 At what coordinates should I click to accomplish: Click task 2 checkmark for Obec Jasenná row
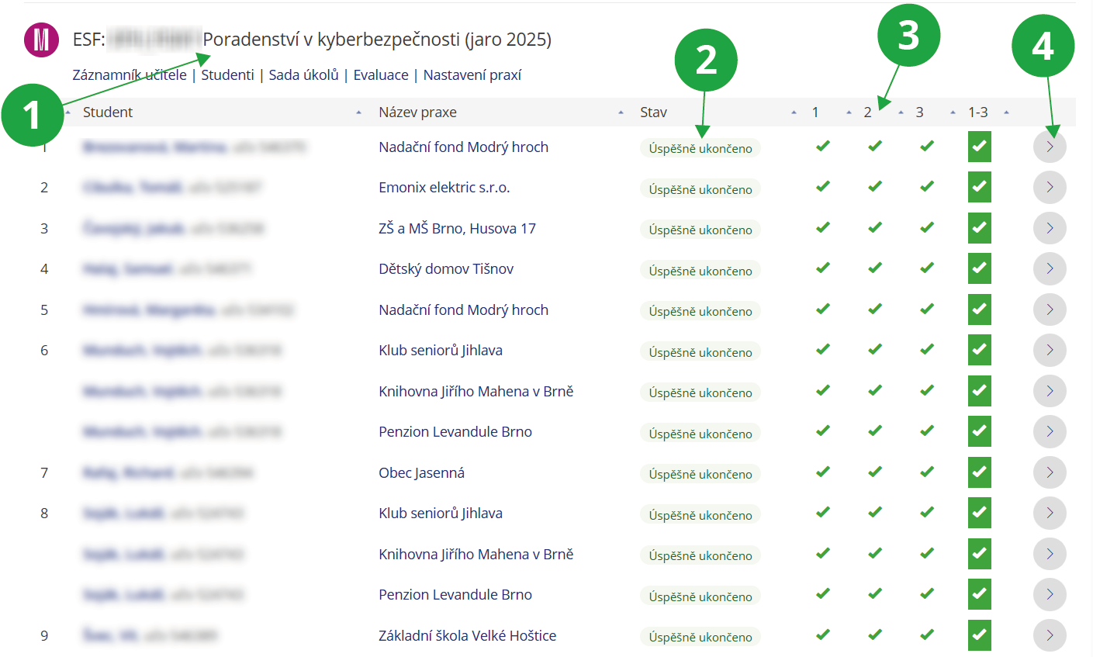pos(875,472)
